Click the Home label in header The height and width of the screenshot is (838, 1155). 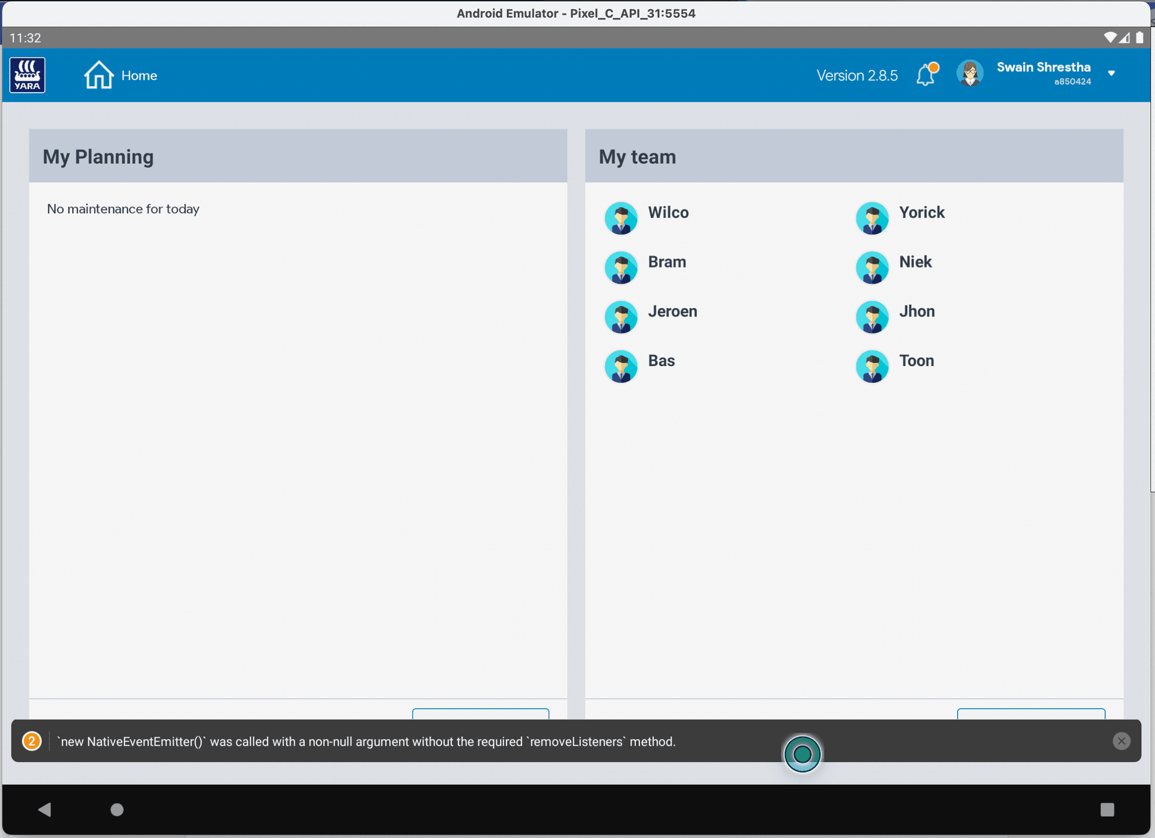click(x=139, y=76)
